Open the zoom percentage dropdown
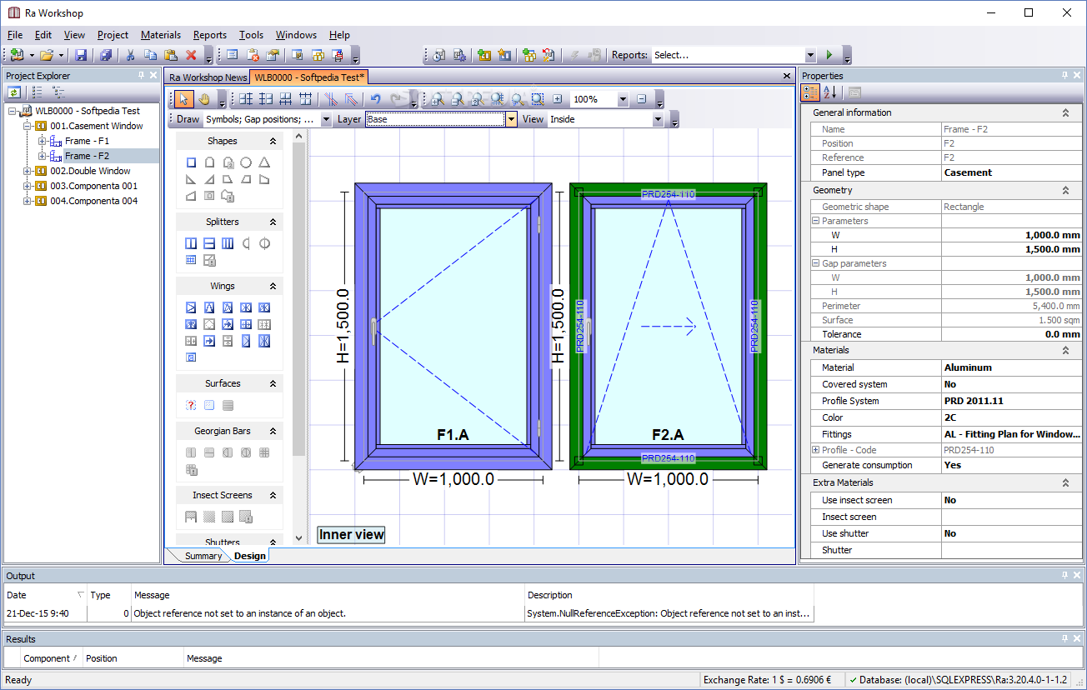The image size is (1087, 690). click(623, 99)
